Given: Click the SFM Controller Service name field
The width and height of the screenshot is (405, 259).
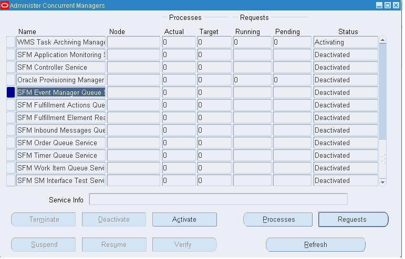Looking at the screenshot, I should [60, 68].
